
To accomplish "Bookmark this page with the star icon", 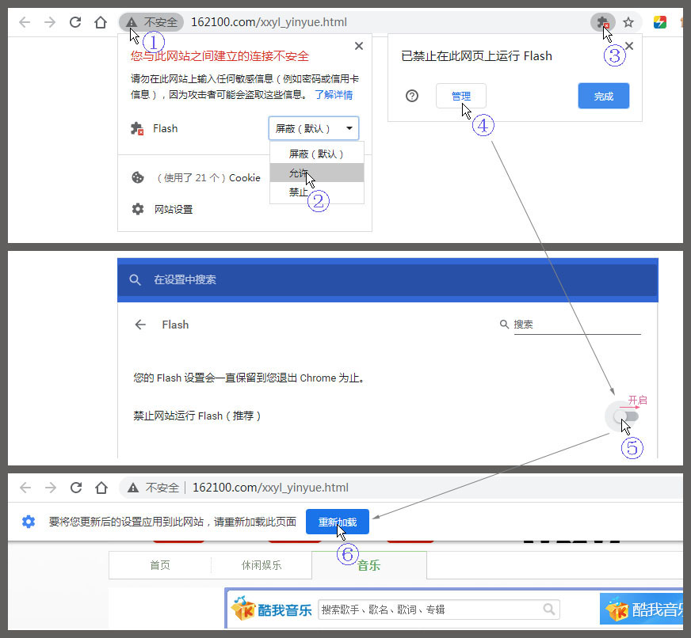I will [x=628, y=23].
